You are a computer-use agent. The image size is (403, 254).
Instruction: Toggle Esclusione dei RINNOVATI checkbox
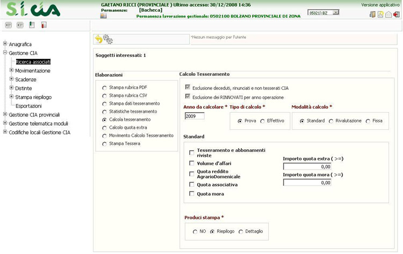tap(188, 97)
